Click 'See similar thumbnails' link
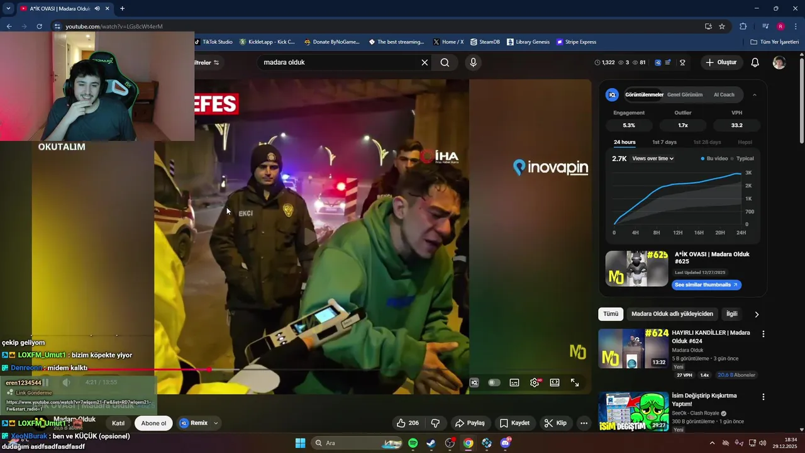 tap(707, 284)
